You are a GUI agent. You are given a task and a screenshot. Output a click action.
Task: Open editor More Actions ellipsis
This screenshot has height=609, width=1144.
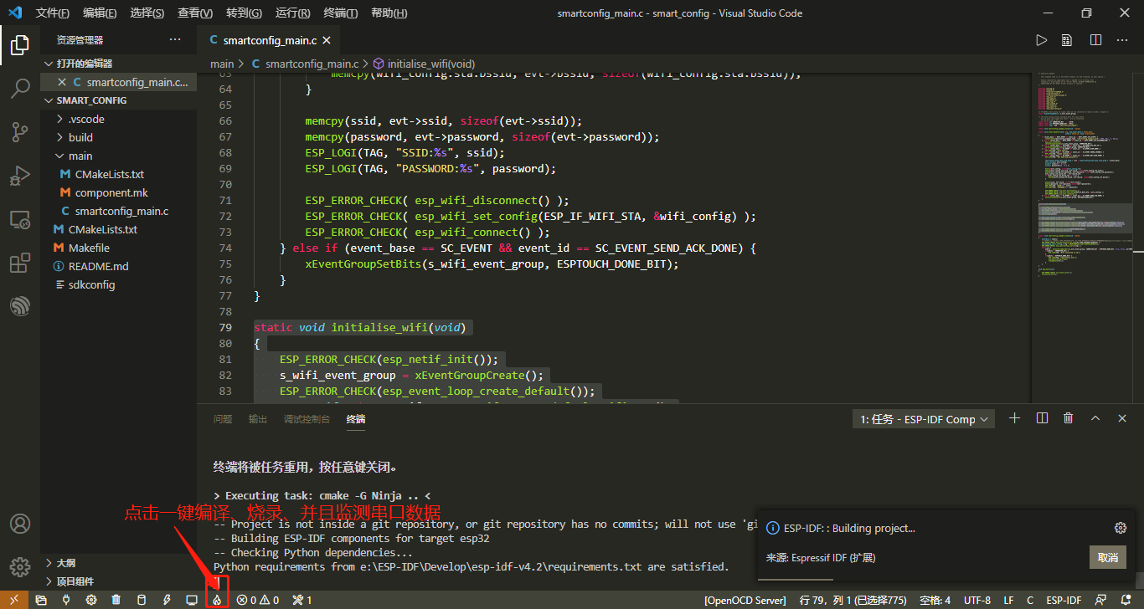point(1122,40)
